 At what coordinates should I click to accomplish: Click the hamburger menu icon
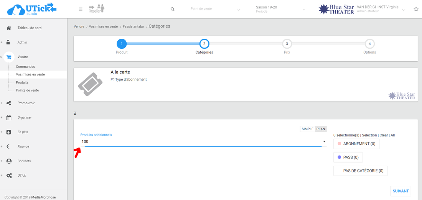point(81,9)
